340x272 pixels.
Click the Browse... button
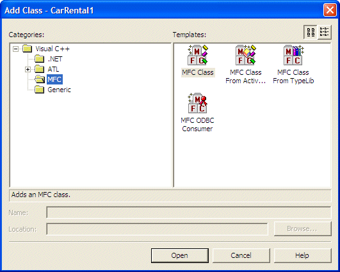[x=302, y=228]
